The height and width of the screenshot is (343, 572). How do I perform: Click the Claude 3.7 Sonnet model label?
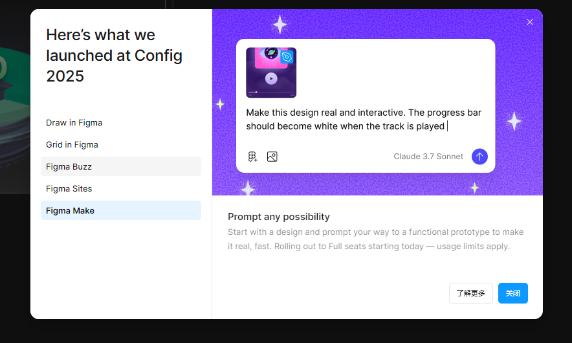(x=428, y=157)
